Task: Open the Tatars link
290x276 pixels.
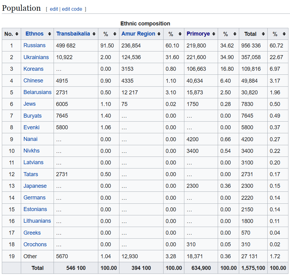Action: [x=31, y=174]
